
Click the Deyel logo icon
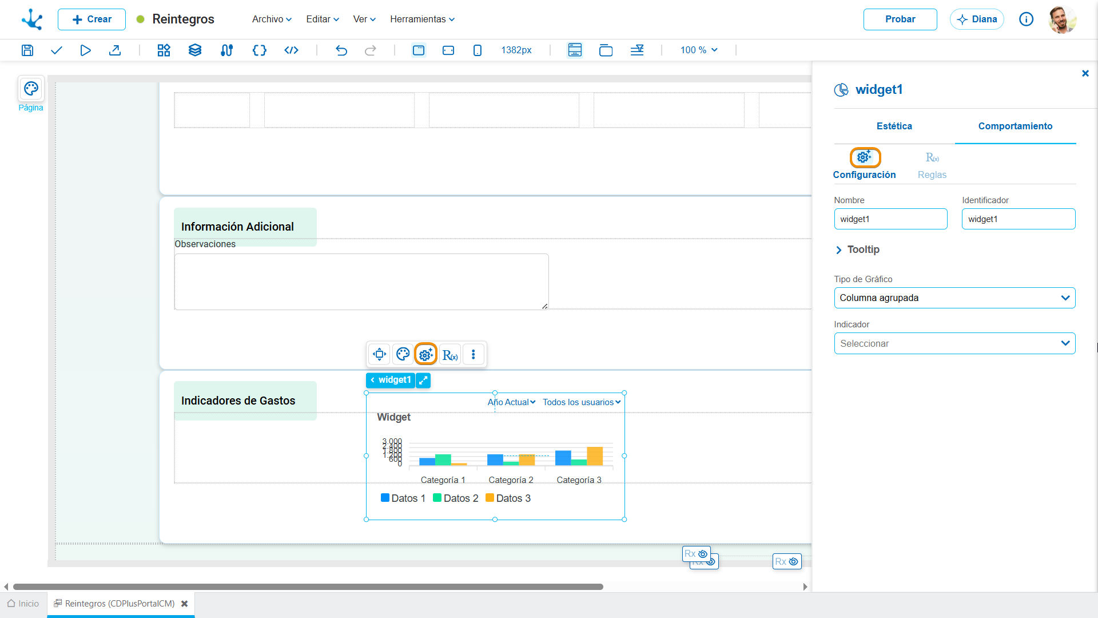click(33, 19)
